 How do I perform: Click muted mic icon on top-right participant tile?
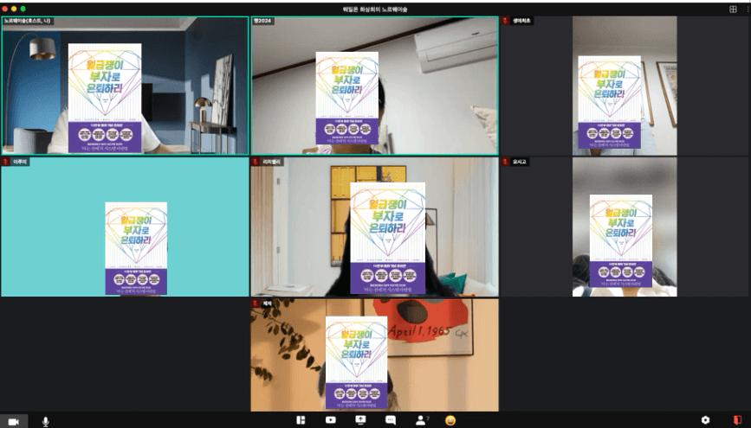click(506, 21)
